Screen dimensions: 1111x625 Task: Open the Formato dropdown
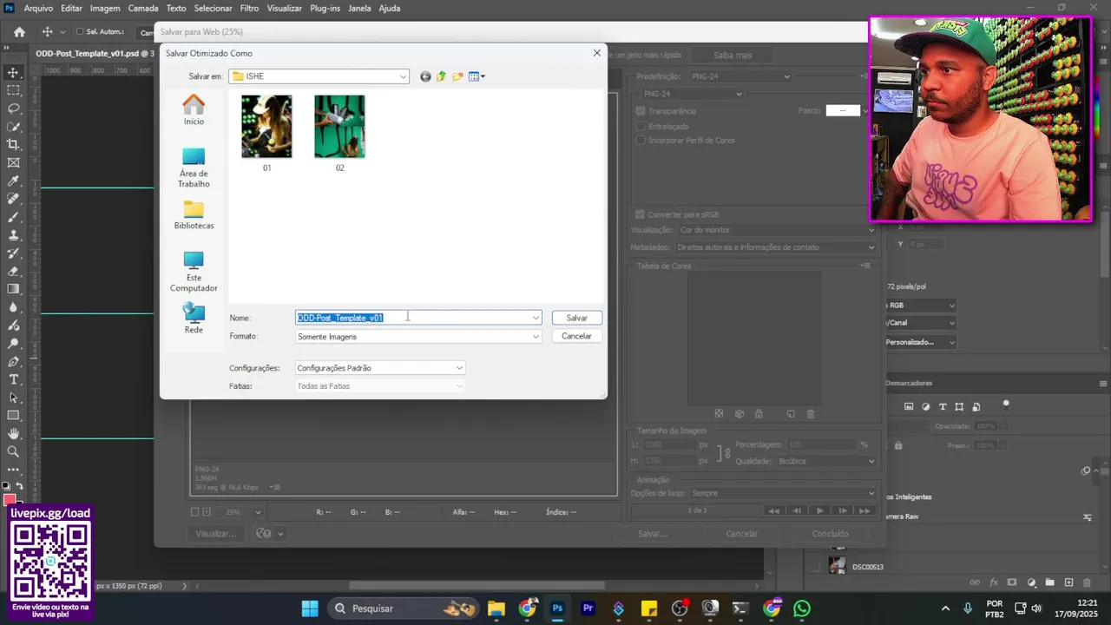418,337
